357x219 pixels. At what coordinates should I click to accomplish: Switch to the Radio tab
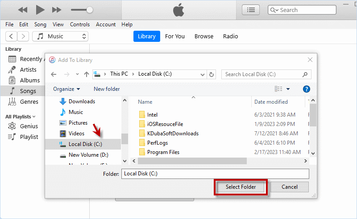[230, 36]
